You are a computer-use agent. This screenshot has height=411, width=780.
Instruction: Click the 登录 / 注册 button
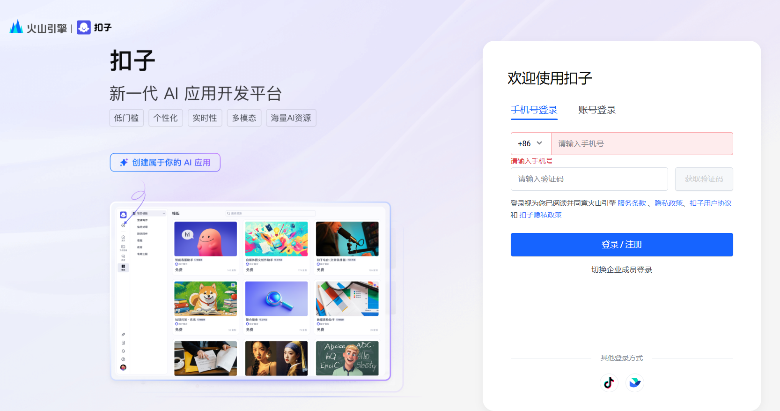(622, 245)
